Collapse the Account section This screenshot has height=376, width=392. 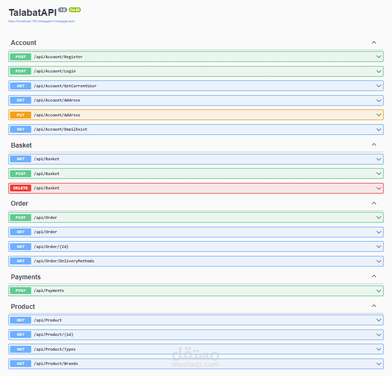click(374, 42)
